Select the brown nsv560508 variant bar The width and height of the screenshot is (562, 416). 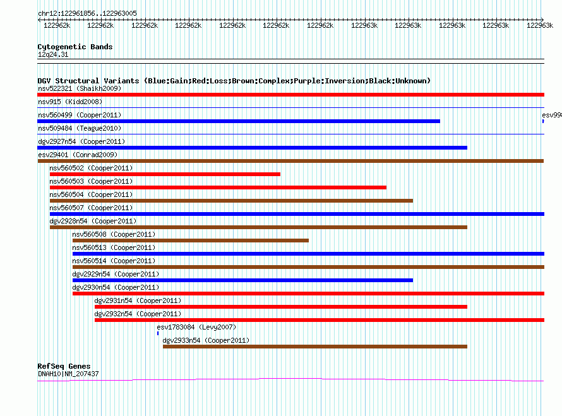click(x=190, y=241)
